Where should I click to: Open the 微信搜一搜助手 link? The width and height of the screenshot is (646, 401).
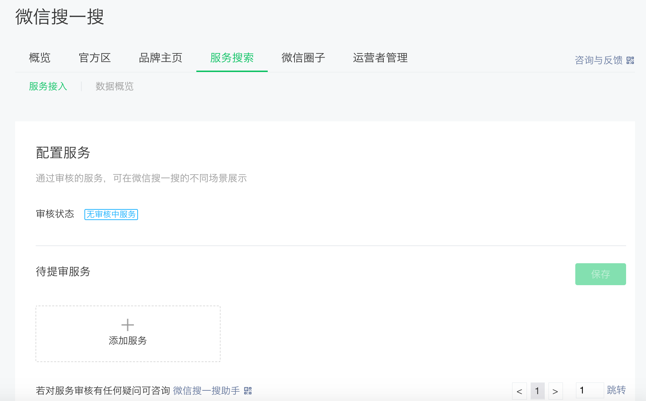tap(206, 391)
